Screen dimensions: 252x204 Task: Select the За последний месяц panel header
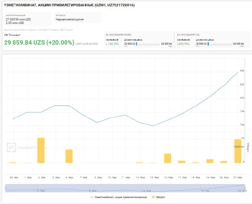pyautogui.click(x=118, y=35)
